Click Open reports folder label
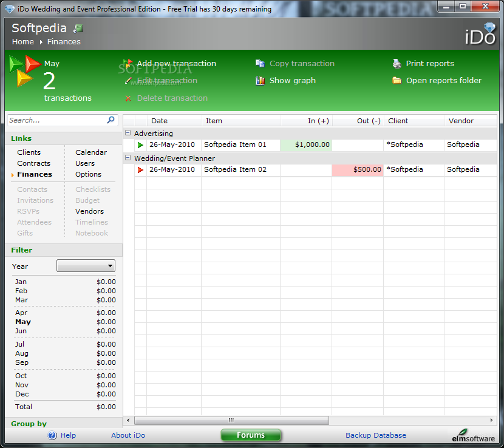Image resolution: width=504 pixels, height=448 pixels. tap(444, 80)
